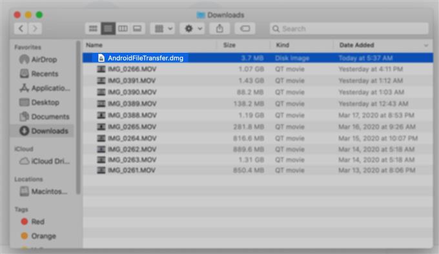Click the 1.07 GB size value
Image resolution: width=439 pixels, height=254 pixels.
pyautogui.click(x=251, y=69)
